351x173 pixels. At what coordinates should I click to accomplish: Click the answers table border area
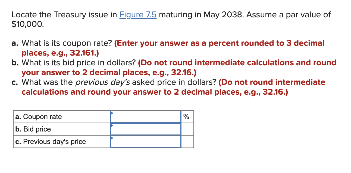click(103, 110)
